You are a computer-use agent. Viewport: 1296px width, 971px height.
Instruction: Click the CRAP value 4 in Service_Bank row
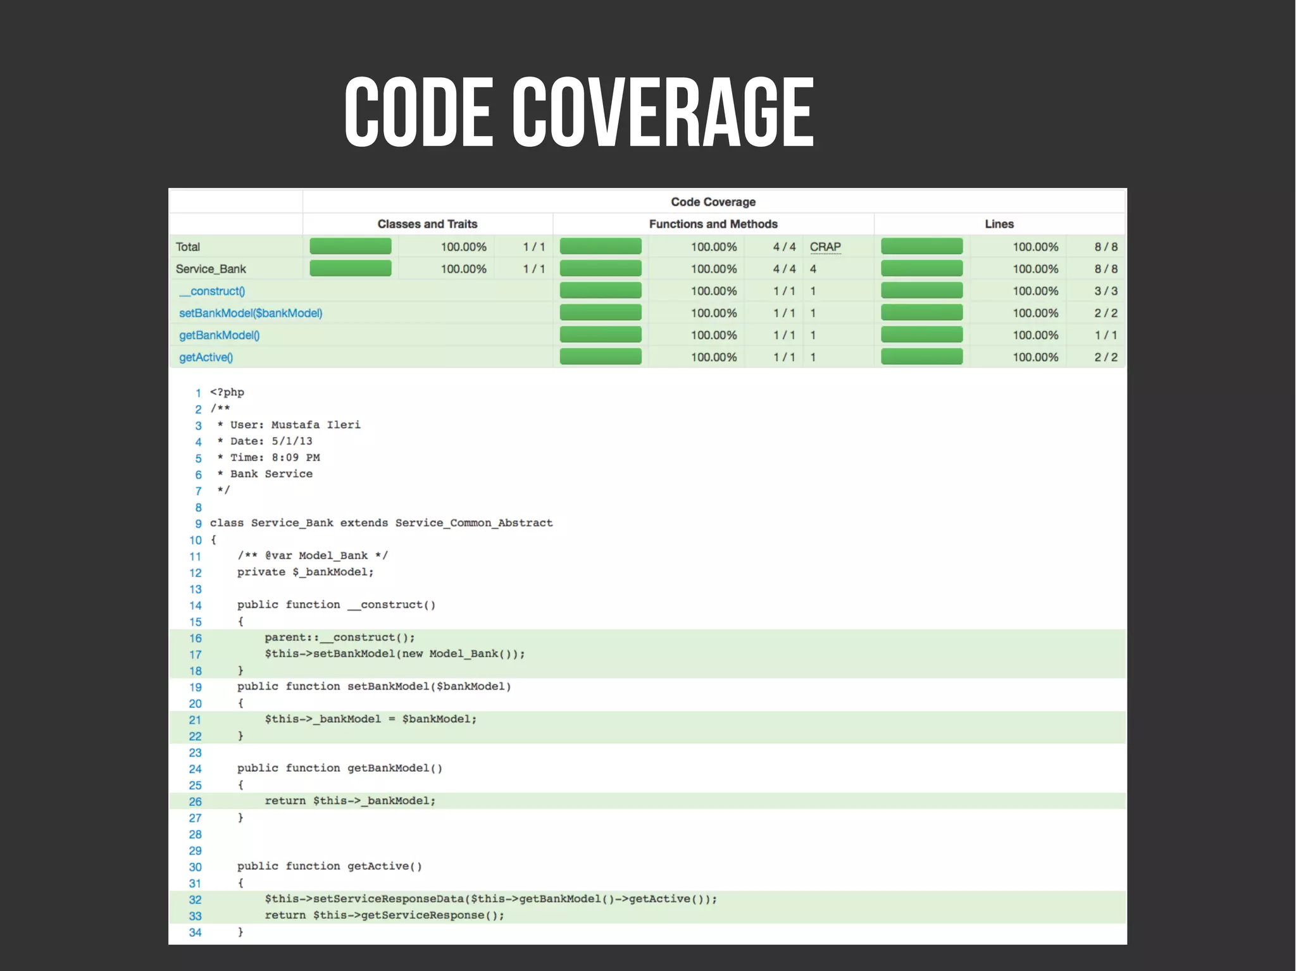[813, 269]
